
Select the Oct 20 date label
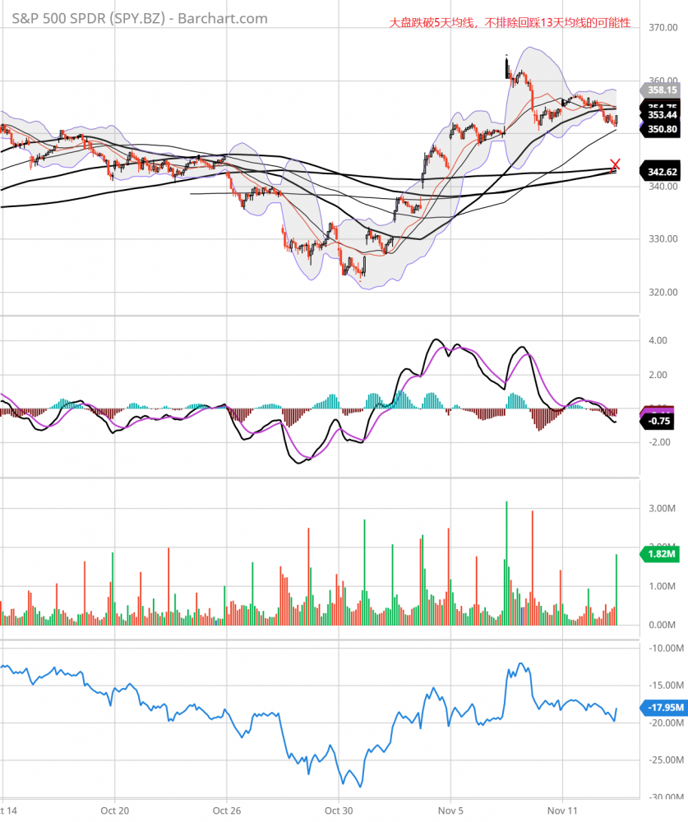(113, 810)
